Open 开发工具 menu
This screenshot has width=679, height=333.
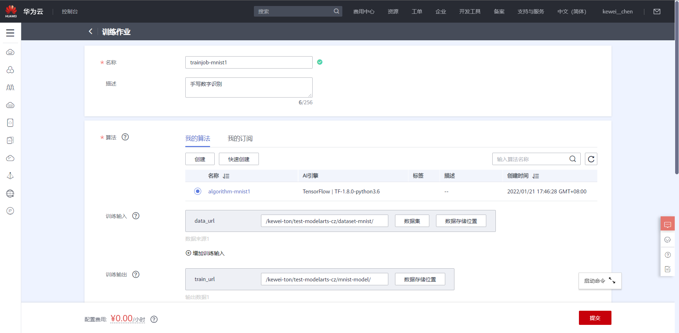pyautogui.click(x=470, y=11)
